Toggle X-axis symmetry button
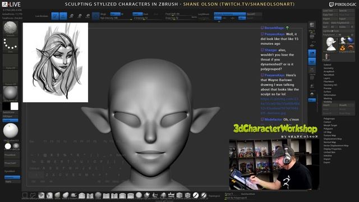The height and width of the screenshot is (202, 359). click(218, 18)
